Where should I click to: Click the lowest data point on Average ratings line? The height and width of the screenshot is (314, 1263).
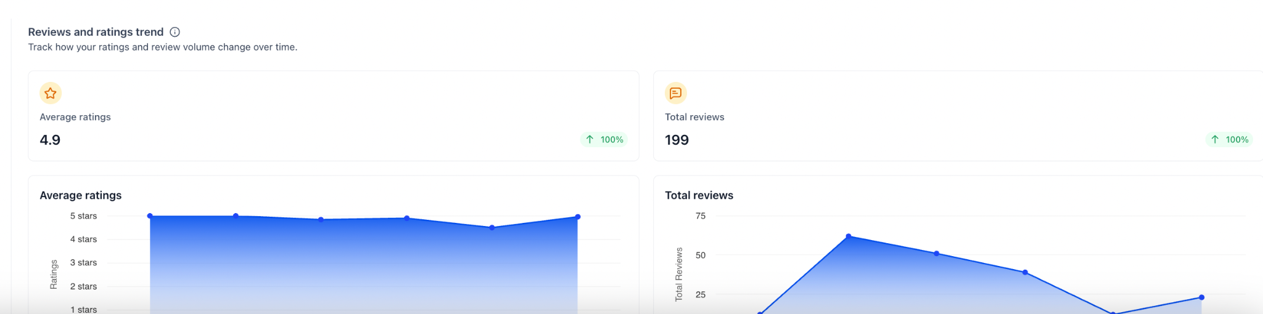pos(492,228)
